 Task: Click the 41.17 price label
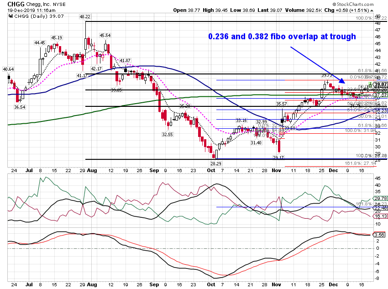pos(82,75)
